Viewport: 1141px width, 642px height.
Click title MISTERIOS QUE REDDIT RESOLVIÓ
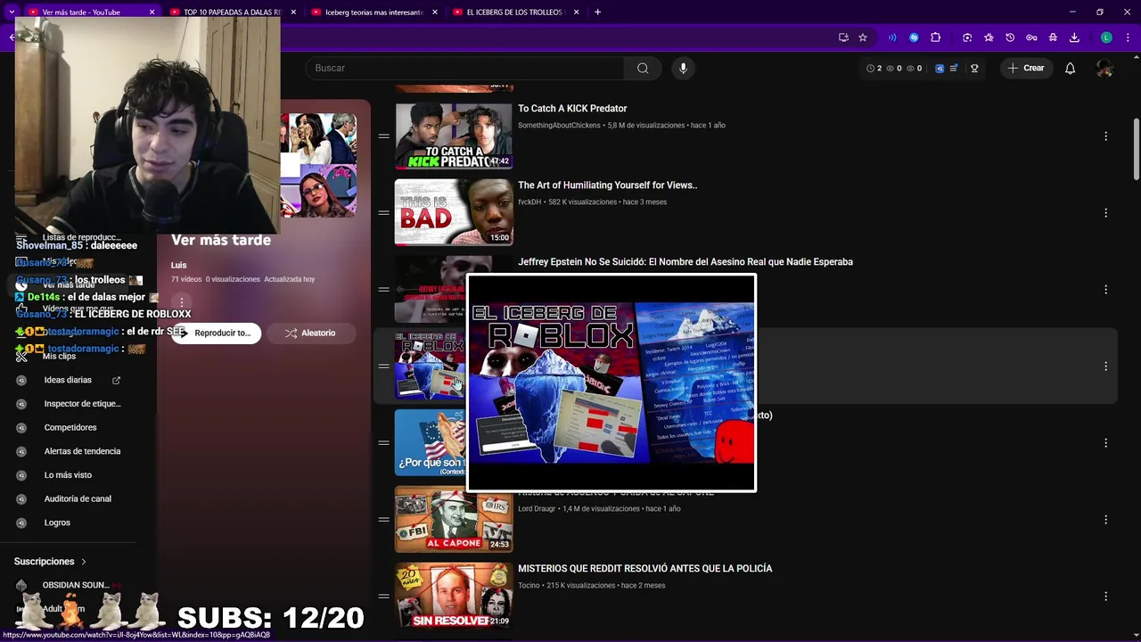(x=644, y=569)
